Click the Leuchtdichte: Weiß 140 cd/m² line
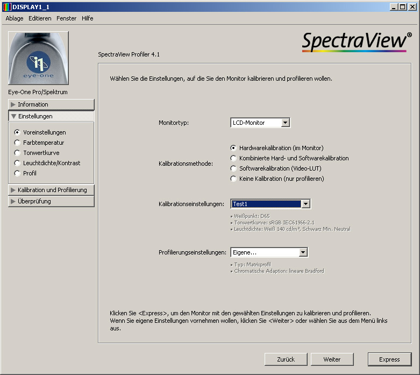The image size is (420, 375). (290, 229)
